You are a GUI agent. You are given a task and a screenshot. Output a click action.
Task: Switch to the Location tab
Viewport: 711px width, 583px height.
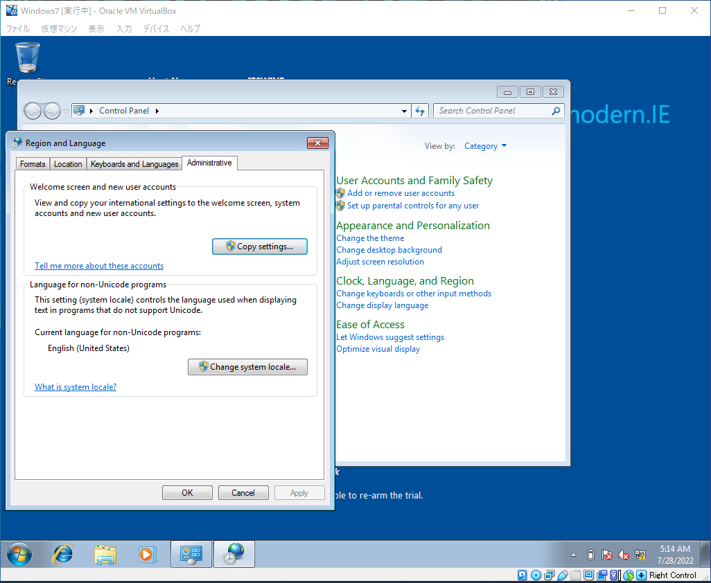[68, 164]
